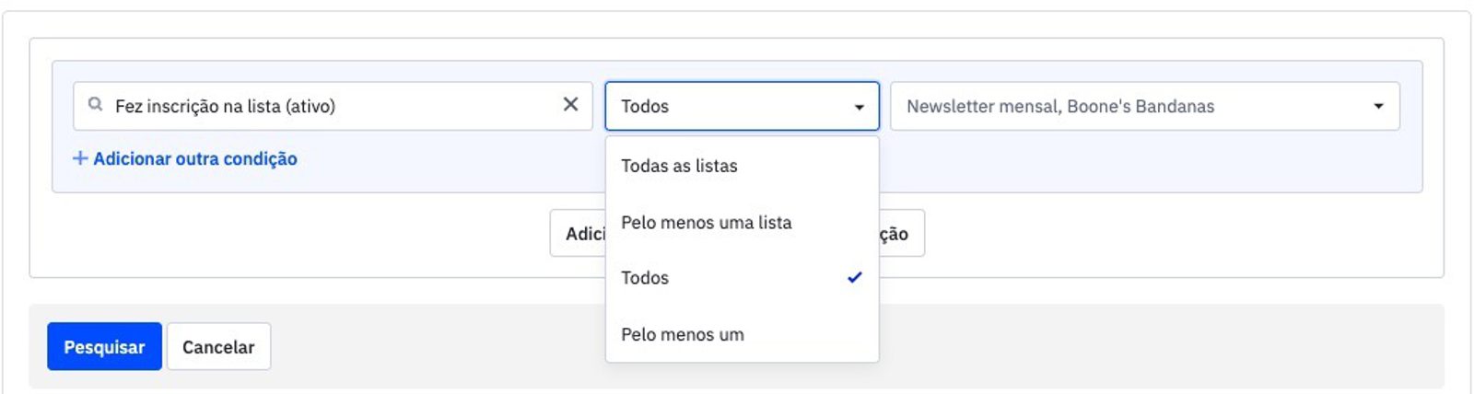Select 'Todas as listas' from the menu
The width and height of the screenshot is (1474, 394).
tap(679, 166)
